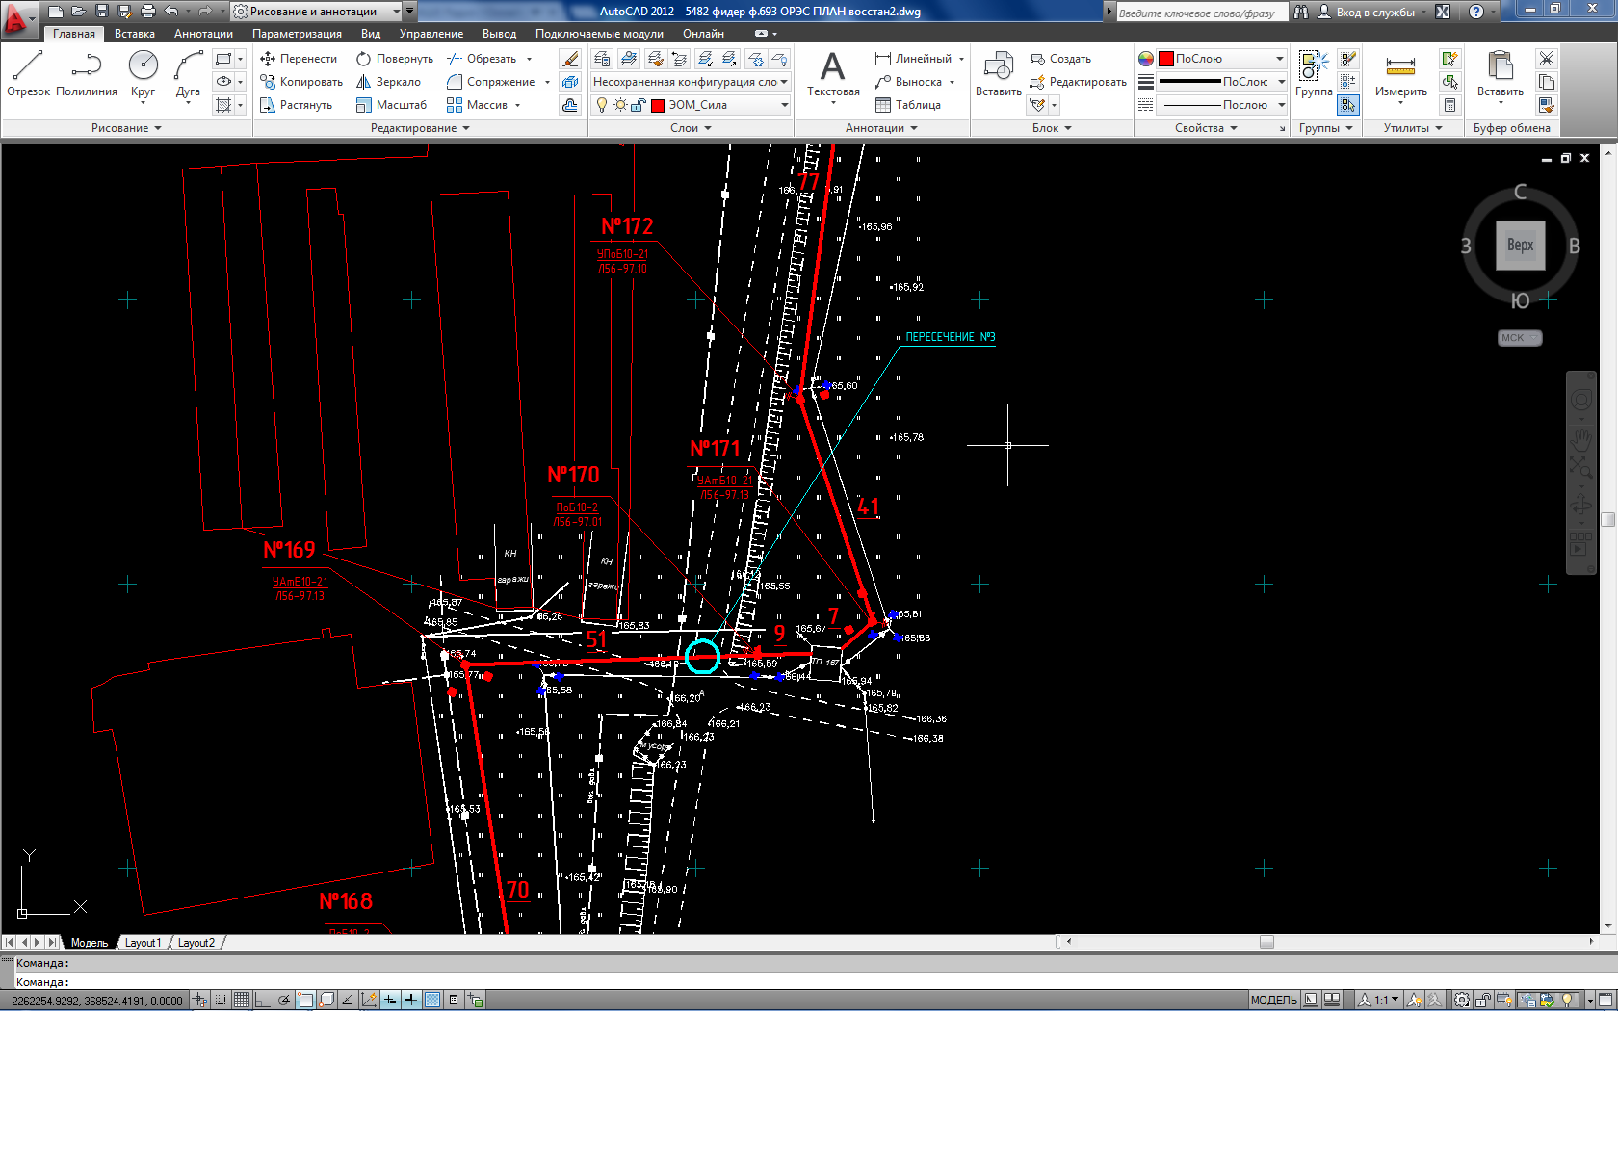Switch to the Вид ribbon tab
The height and width of the screenshot is (1171, 1618).
tap(371, 34)
